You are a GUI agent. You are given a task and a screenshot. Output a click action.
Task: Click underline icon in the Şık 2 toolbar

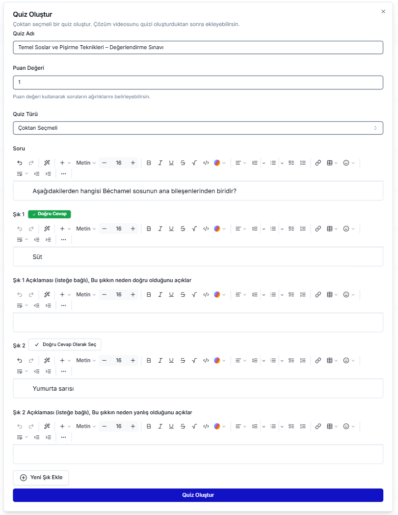pyautogui.click(x=171, y=360)
